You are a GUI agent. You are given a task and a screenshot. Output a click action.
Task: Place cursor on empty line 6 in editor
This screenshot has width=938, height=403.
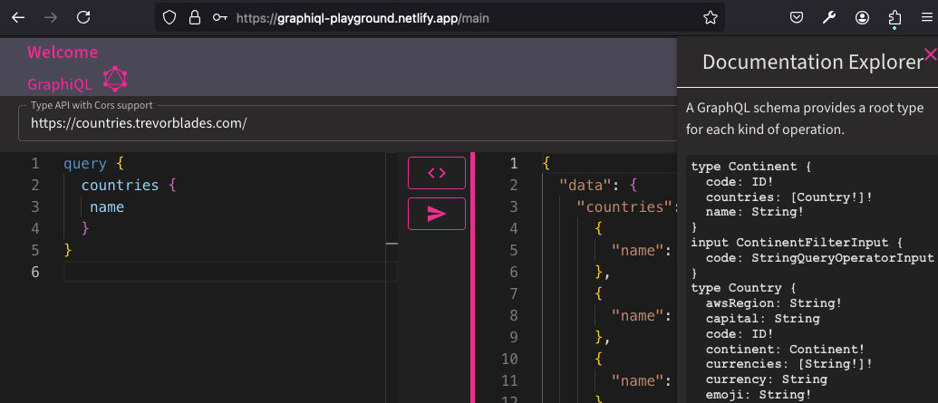coord(227,272)
